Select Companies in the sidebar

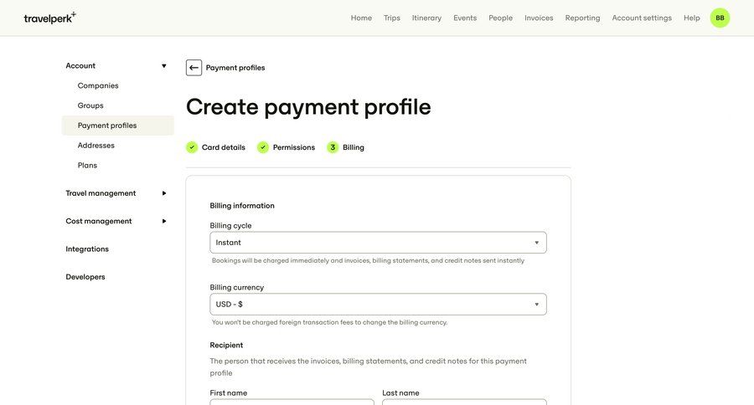coord(98,85)
